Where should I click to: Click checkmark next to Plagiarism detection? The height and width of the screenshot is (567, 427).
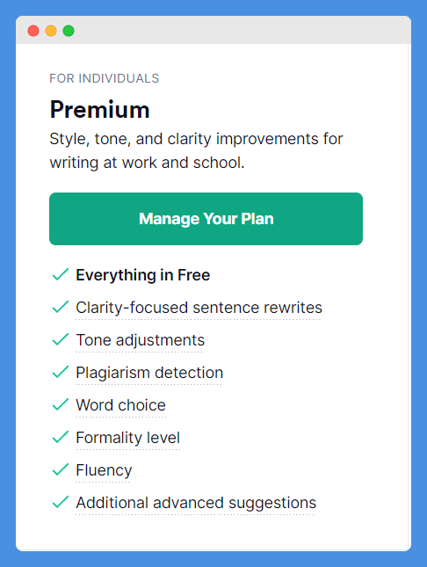click(61, 372)
